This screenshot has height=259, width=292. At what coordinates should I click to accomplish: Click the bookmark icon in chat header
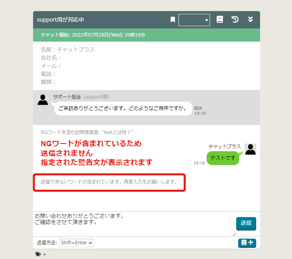click(173, 20)
